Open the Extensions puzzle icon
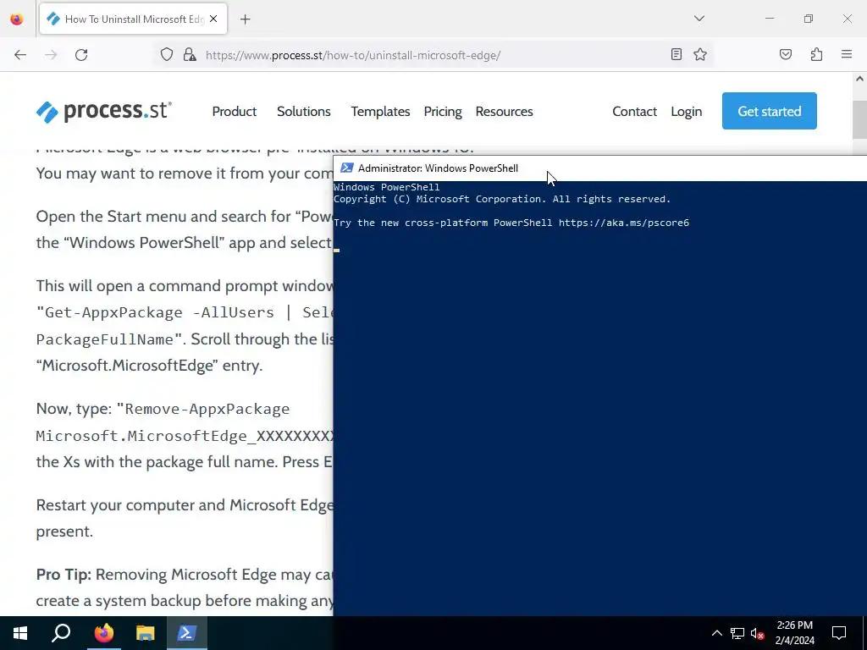The image size is (867, 650). pyautogui.click(x=816, y=54)
